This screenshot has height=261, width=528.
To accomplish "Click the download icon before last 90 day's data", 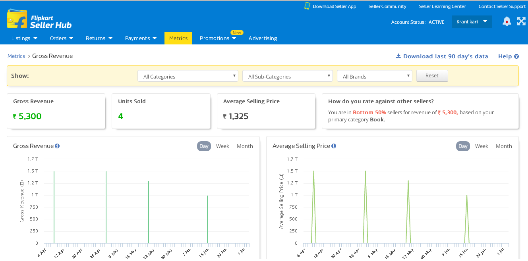I will pos(398,56).
